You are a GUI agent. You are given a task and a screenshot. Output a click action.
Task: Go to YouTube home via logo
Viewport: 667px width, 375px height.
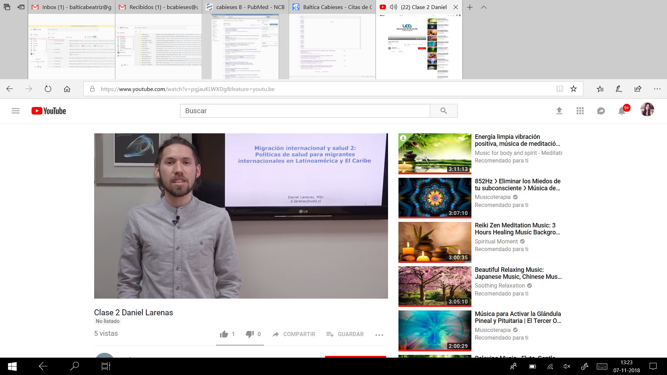[x=49, y=111]
